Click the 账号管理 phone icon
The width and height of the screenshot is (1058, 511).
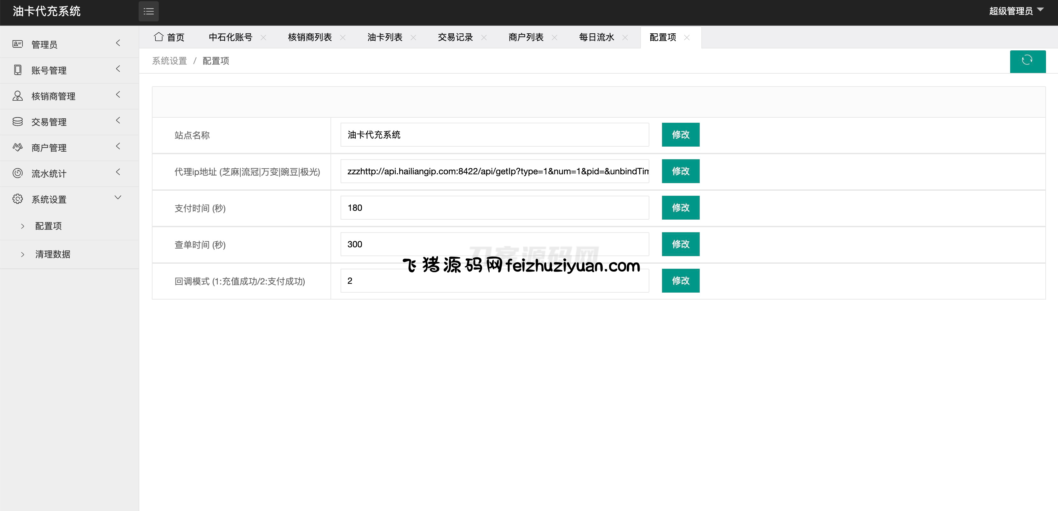coord(18,70)
